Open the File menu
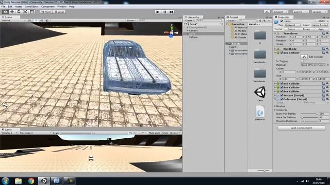Screen dimensions: 330x185 click(4, 7)
